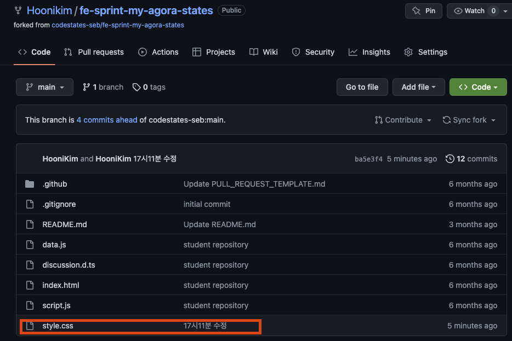Open the Actions tab
The height and width of the screenshot is (341, 512).
pos(158,52)
